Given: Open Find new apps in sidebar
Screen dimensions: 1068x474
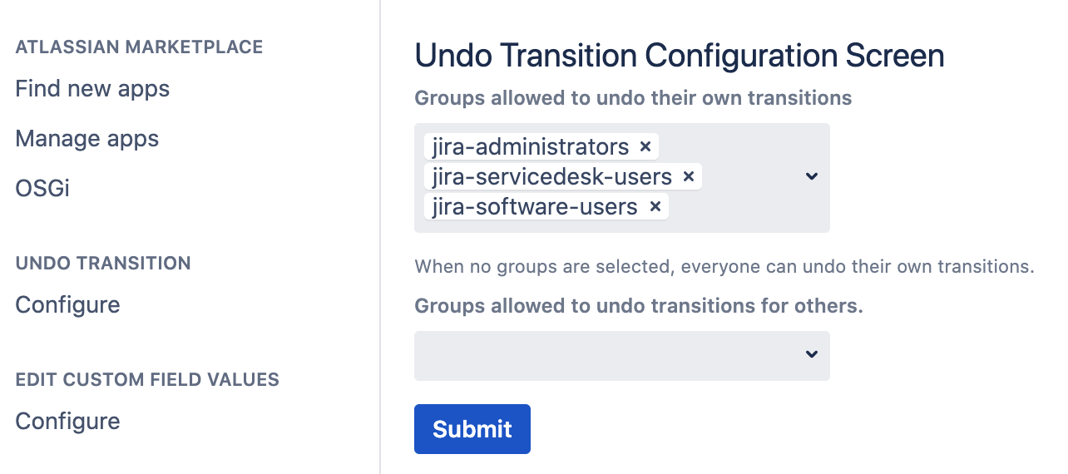Looking at the screenshot, I should 92,89.
